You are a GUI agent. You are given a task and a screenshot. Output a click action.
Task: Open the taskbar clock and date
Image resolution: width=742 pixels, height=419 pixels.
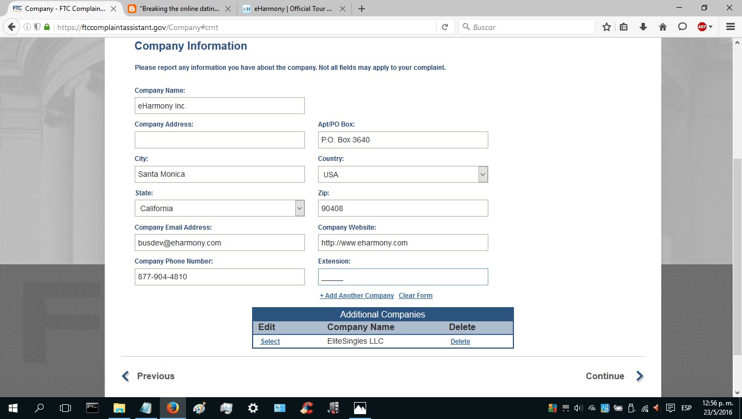tap(717, 408)
